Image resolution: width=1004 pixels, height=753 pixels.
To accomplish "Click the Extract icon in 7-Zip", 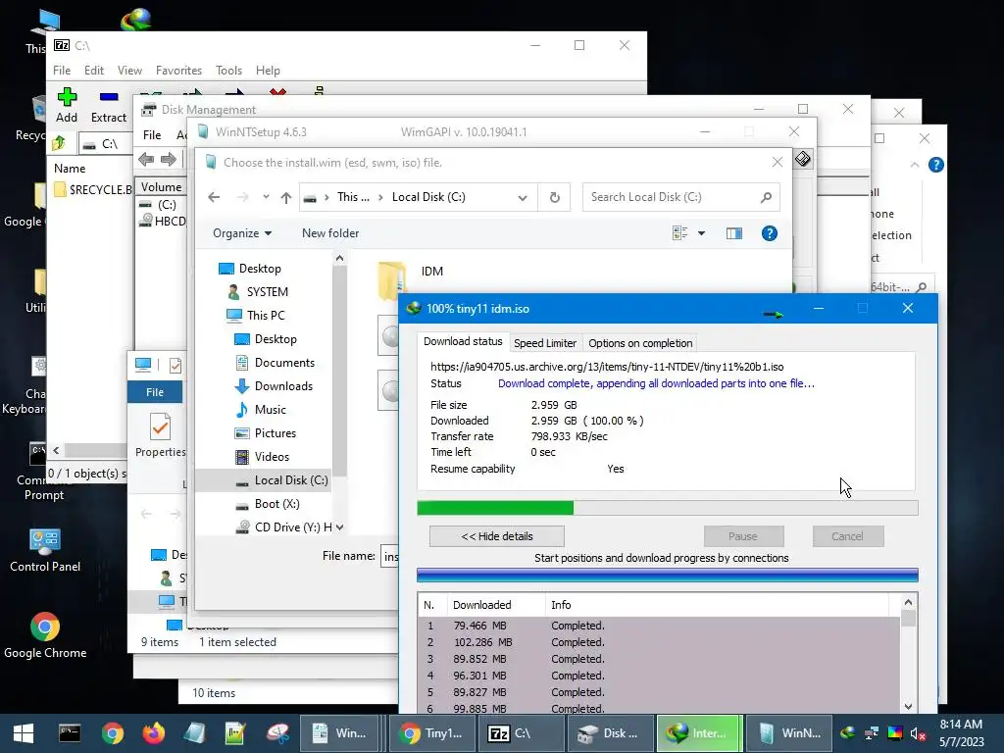I will click(x=109, y=106).
